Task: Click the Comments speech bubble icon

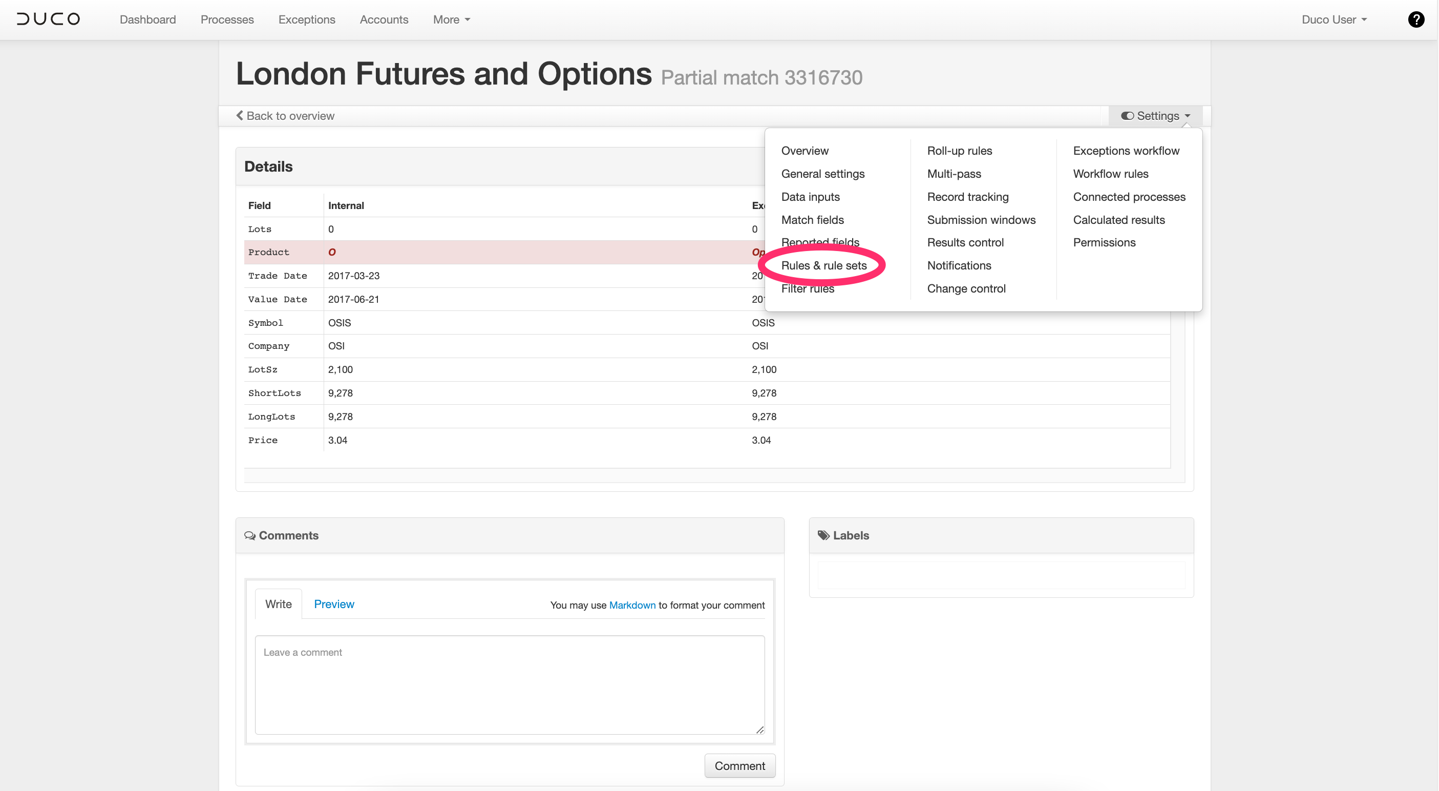Action: 250,535
